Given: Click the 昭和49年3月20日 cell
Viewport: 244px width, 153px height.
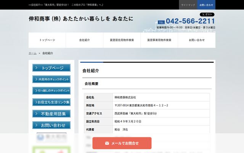Looking at the screenshot, I should (161, 122).
